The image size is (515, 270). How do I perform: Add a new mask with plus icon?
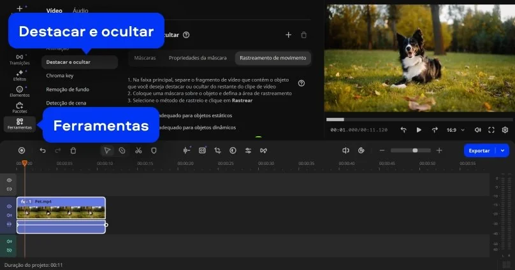pyautogui.click(x=288, y=35)
